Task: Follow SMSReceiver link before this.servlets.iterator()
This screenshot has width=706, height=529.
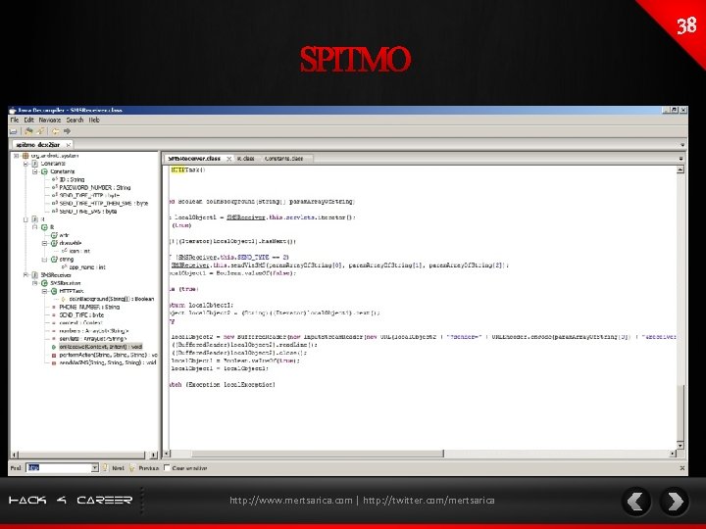Action: (246, 217)
